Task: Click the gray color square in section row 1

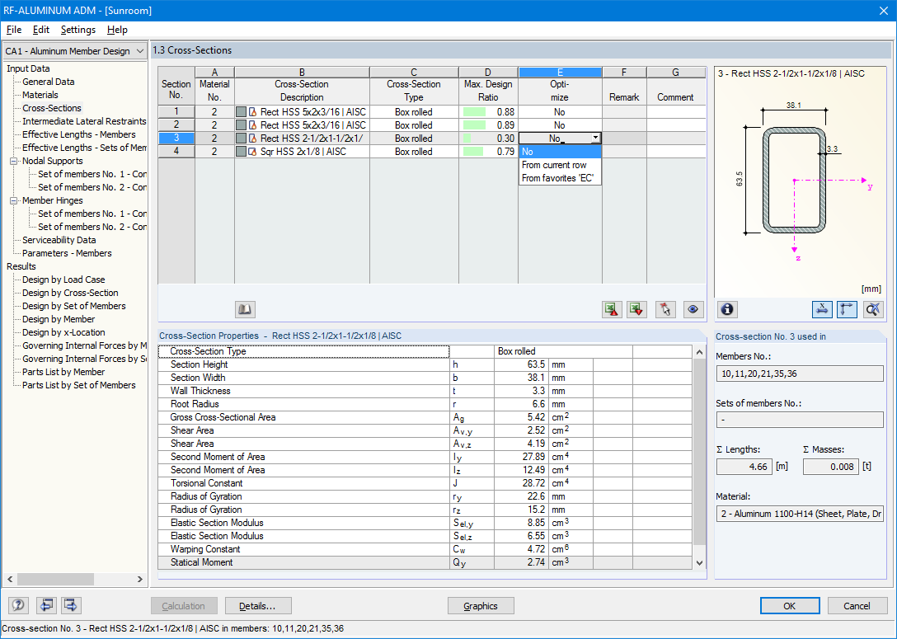Action: [241, 112]
